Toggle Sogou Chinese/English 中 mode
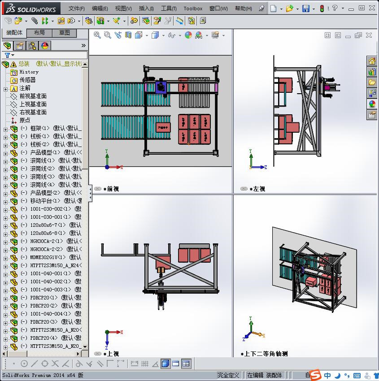Image resolution: width=379 pixels, height=381 pixels. pyautogui.click(x=327, y=375)
